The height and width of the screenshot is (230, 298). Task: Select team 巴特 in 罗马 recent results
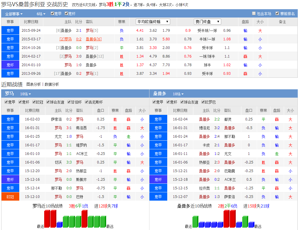click(80, 197)
